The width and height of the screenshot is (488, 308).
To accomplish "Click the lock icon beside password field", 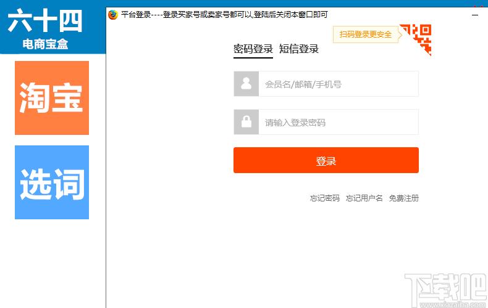I will pos(246,122).
